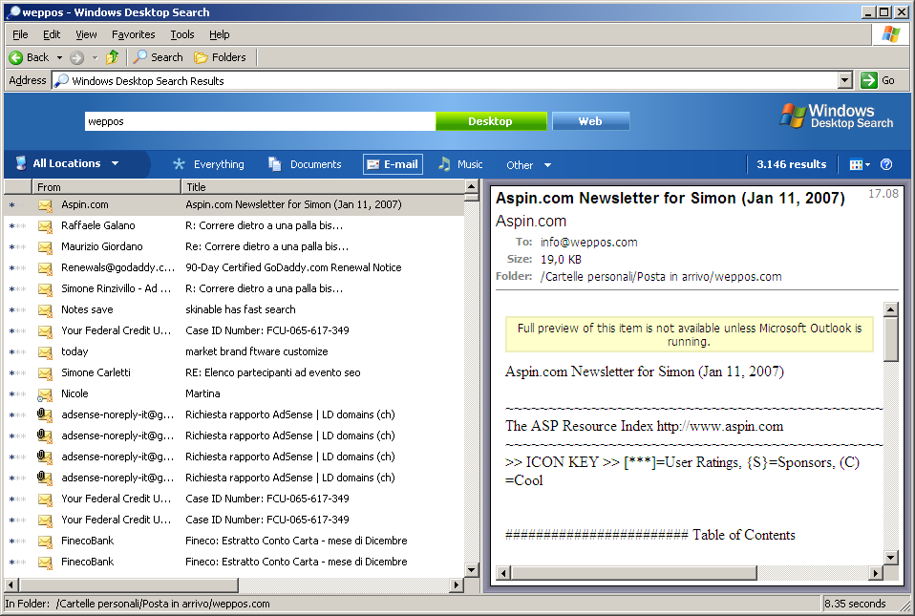Click the preview pane vertical scrollbar thumb
Screen dimensions: 915x616
tap(890, 339)
